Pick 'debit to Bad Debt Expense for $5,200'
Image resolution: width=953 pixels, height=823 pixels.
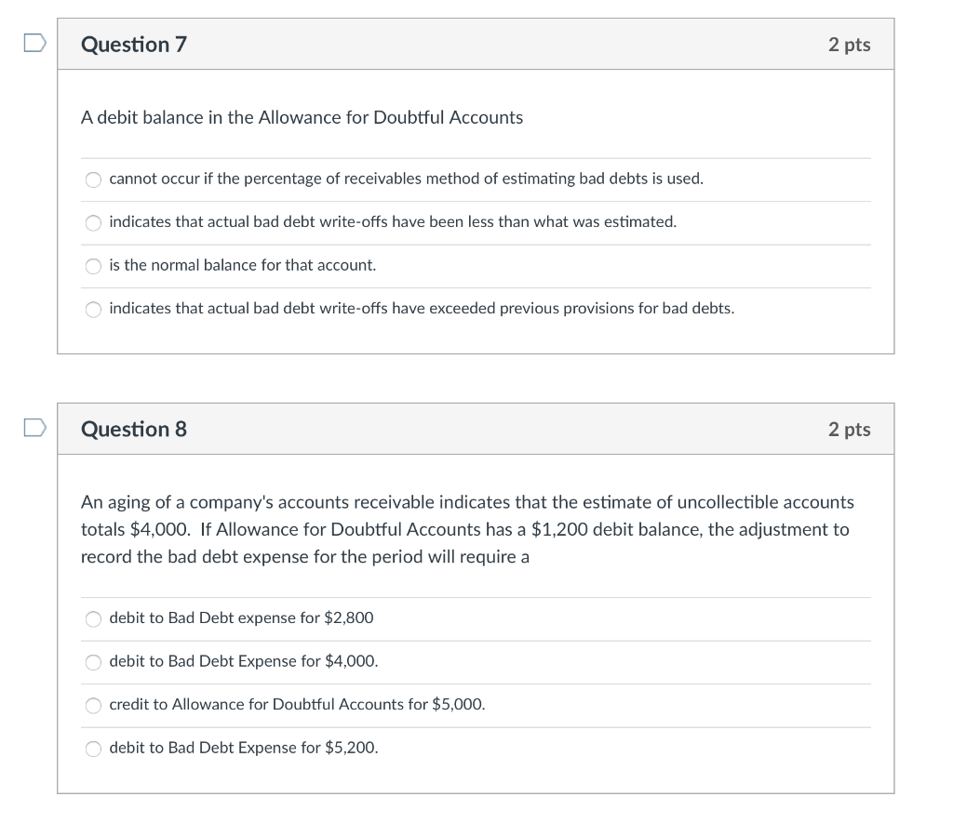tap(244, 748)
